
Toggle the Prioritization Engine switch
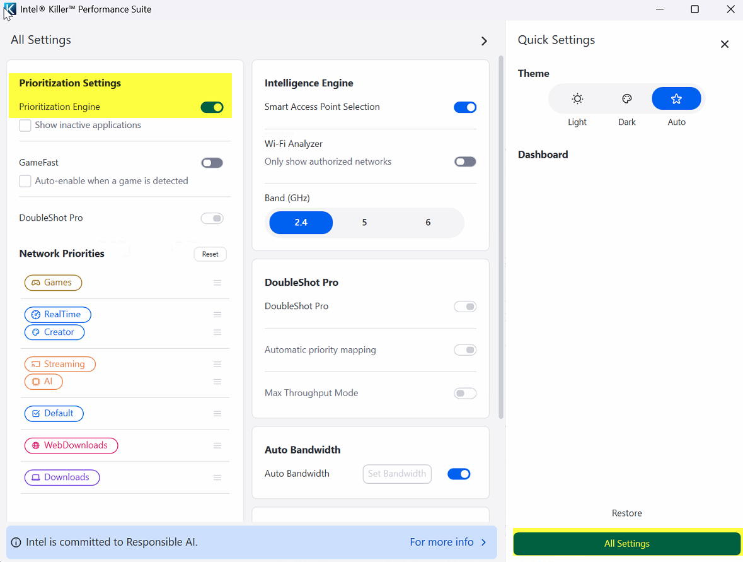point(212,107)
